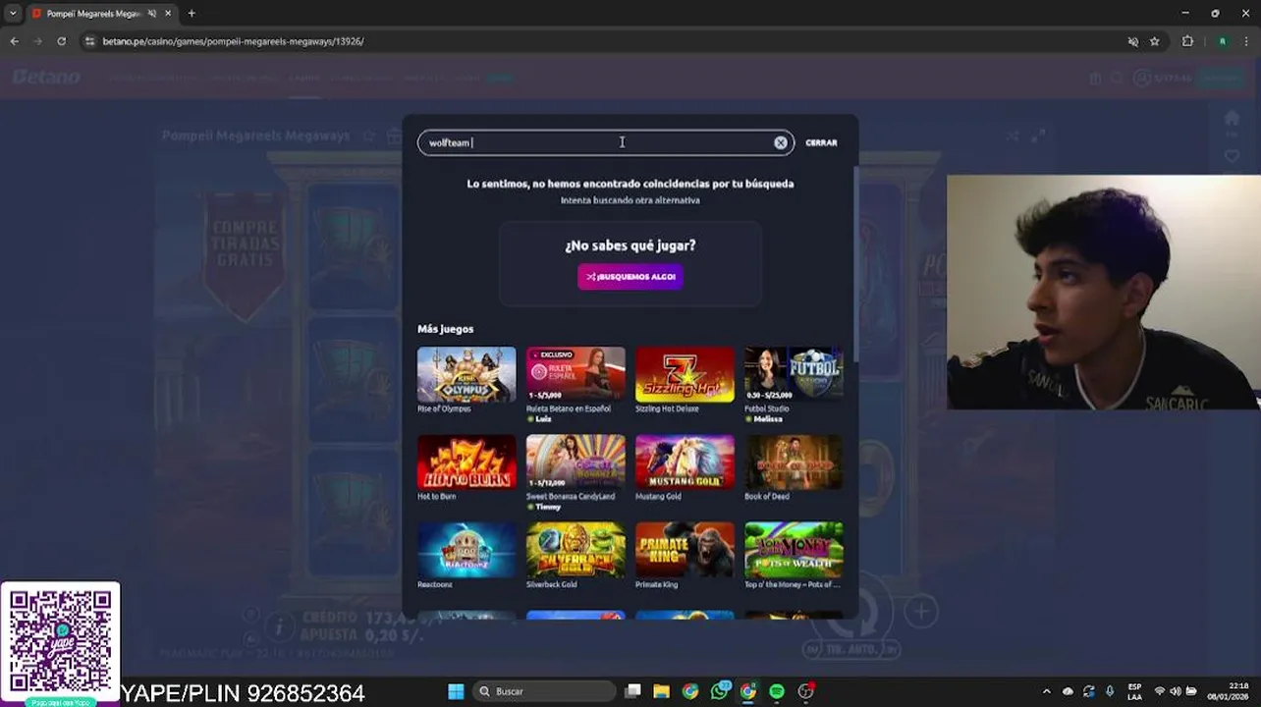1261x707 pixels.
Task: Open File Explorer from the taskbar
Action: coord(661,691)
